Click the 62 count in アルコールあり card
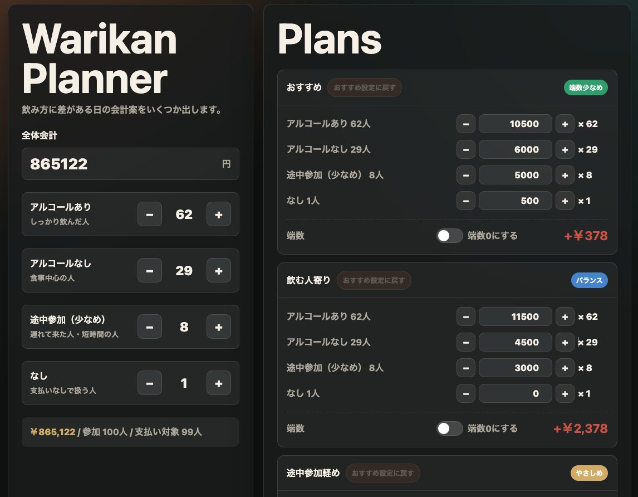The image size is (638, 497). (x=184, y=215)
